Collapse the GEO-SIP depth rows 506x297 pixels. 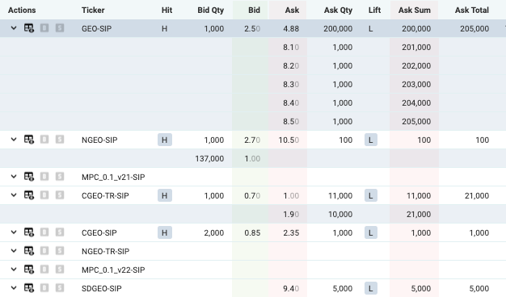click(x=14, y=28)
